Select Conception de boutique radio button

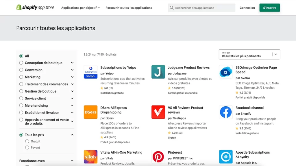point(21,63)
